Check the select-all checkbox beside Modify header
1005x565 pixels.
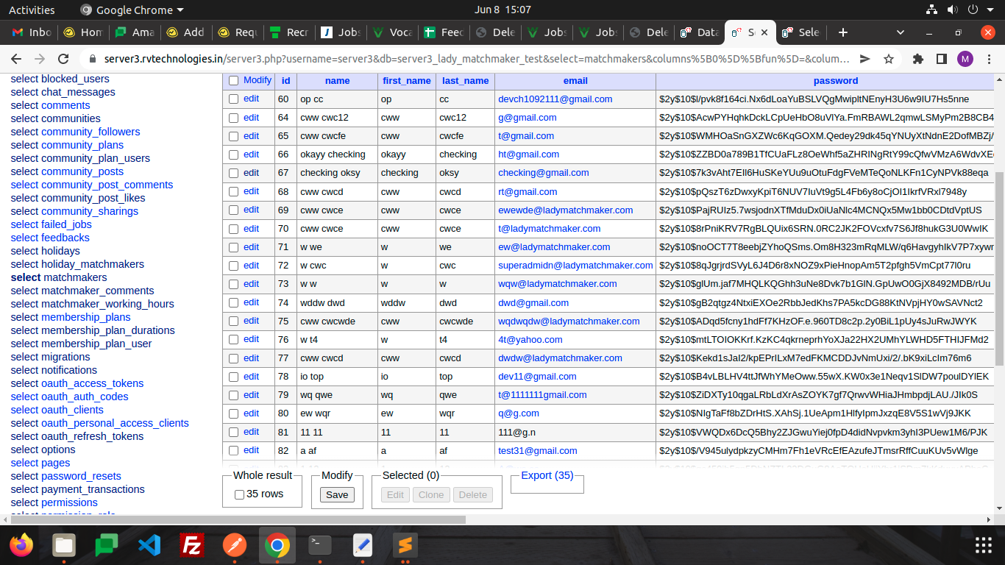click(233, 81)
